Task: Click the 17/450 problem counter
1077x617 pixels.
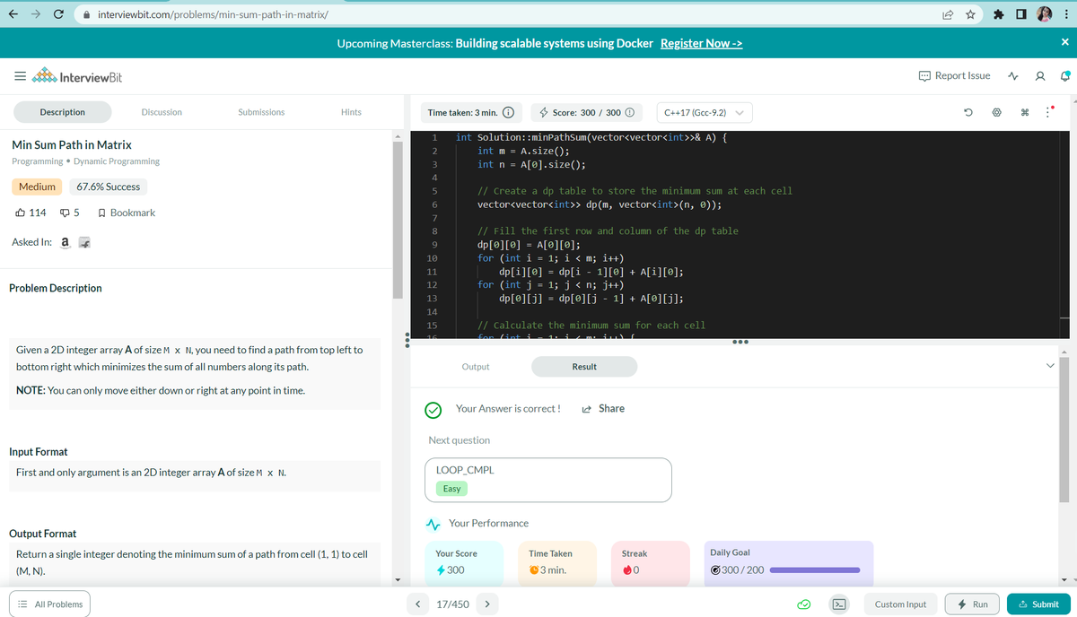Action: click(452, 604)
